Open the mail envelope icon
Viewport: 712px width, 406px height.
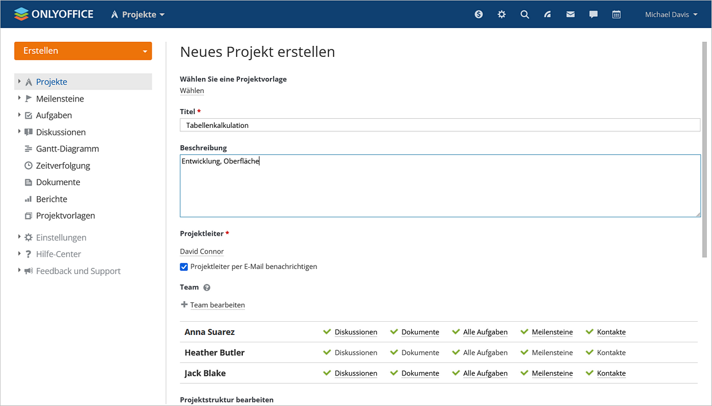(x=571, y=14)
